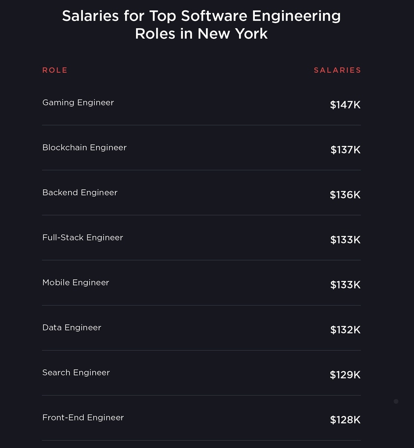Click the small dark dot near bottom right
414x448 pixels.
(x=396, y=401)
